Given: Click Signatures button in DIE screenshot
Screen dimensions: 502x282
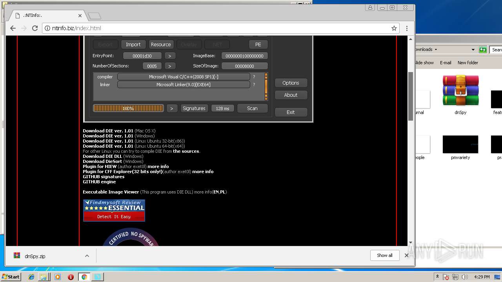Looking at the screenshot, I should click(x=194, y=108).
